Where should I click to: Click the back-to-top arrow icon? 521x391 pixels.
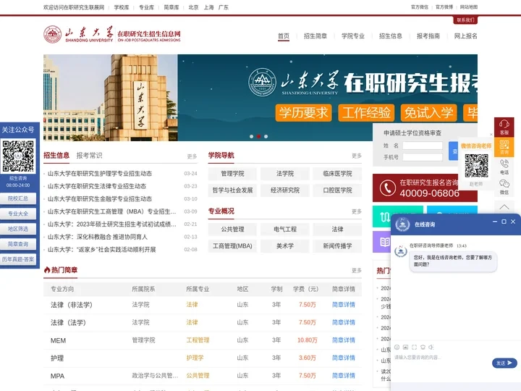click(504, 207)
